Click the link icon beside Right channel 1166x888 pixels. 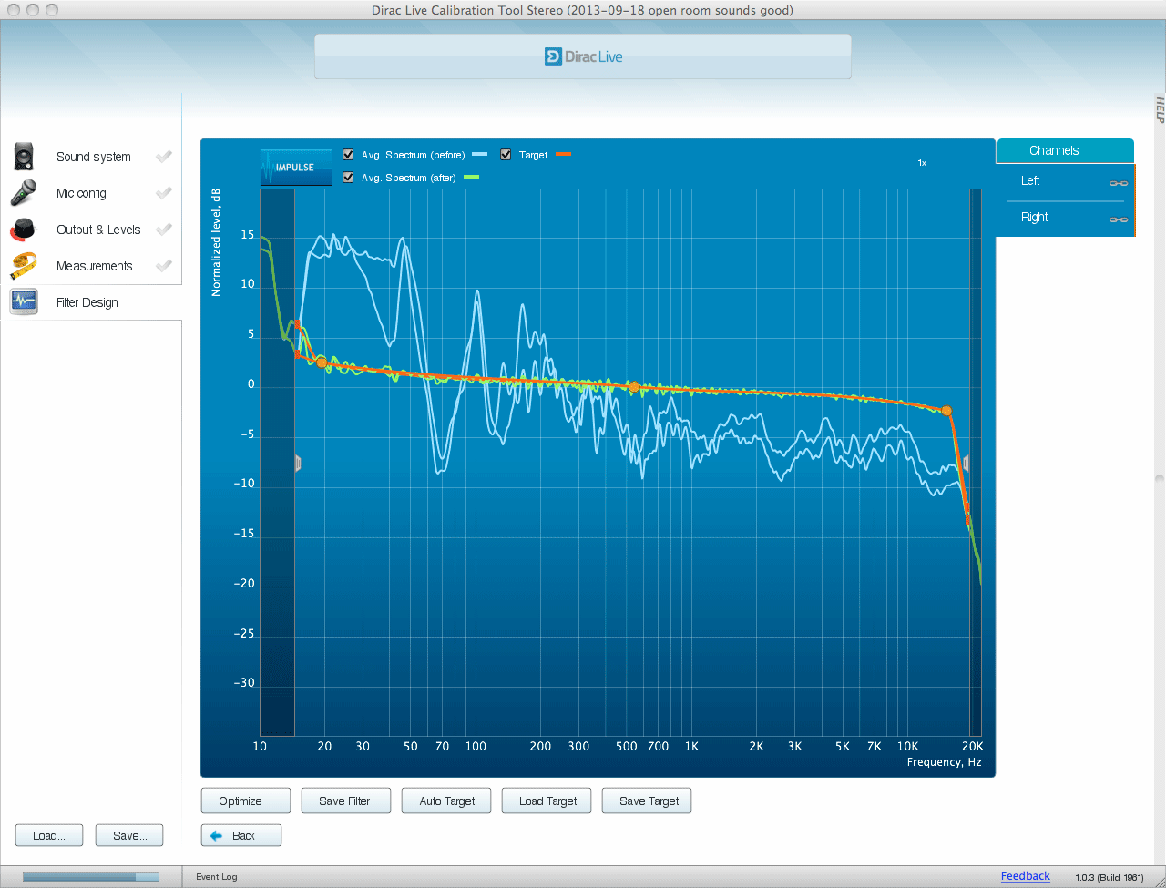(1118, 219)
